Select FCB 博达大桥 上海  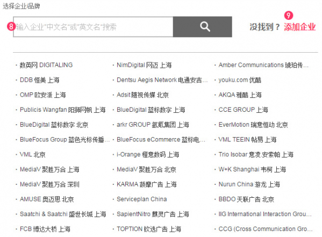(45, 229)
